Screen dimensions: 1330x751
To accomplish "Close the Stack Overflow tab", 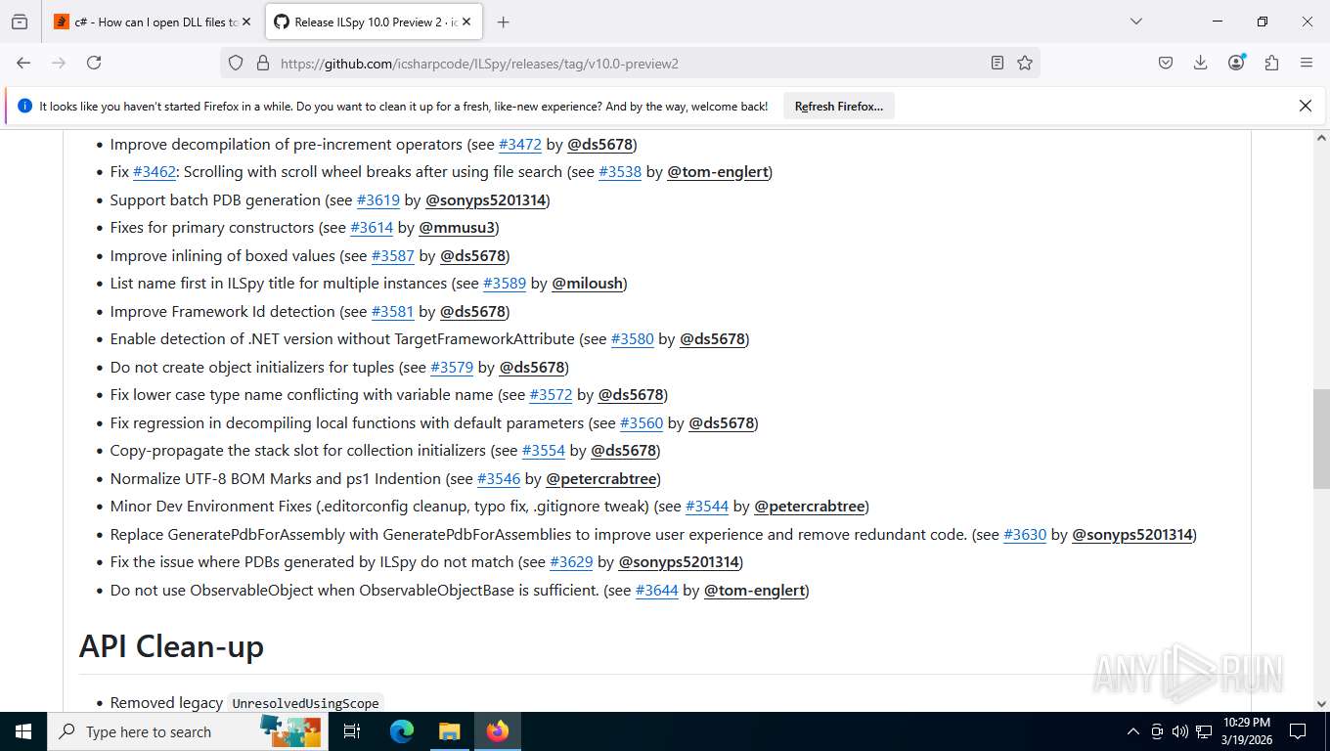I will [x=246, y=22].
